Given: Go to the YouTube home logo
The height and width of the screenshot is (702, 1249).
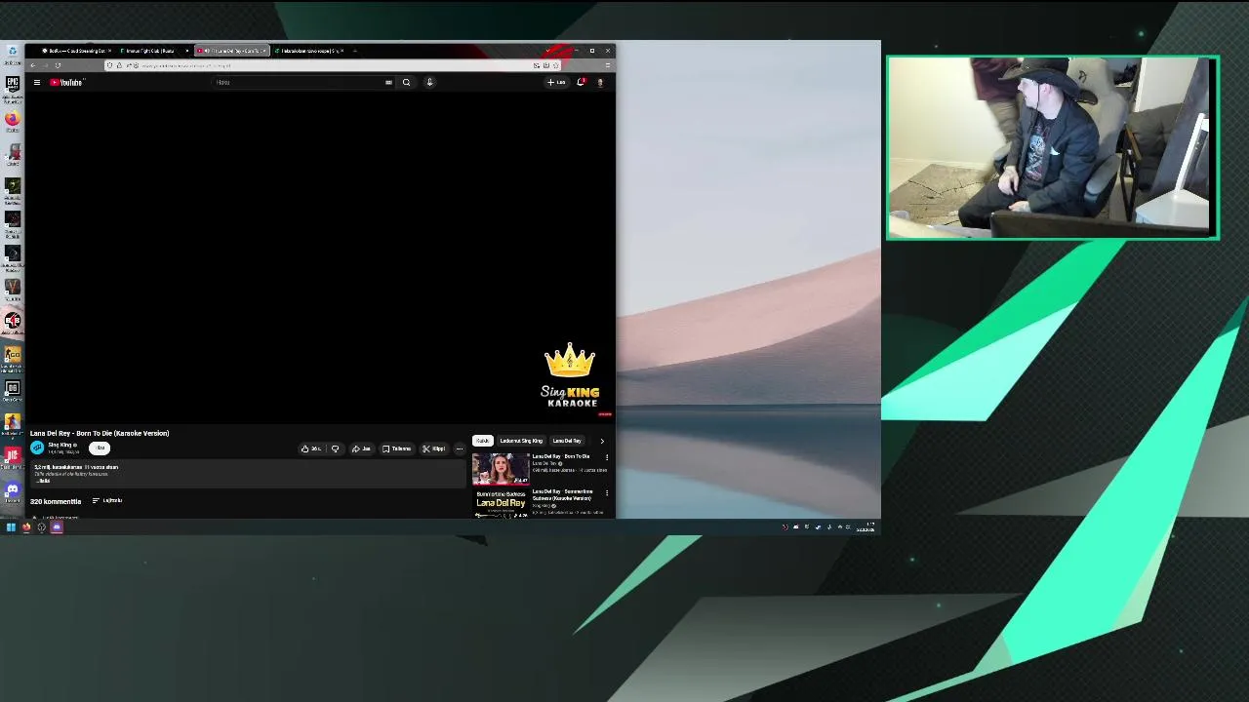Looking at the screenshot, I should [x=66, y=83].
